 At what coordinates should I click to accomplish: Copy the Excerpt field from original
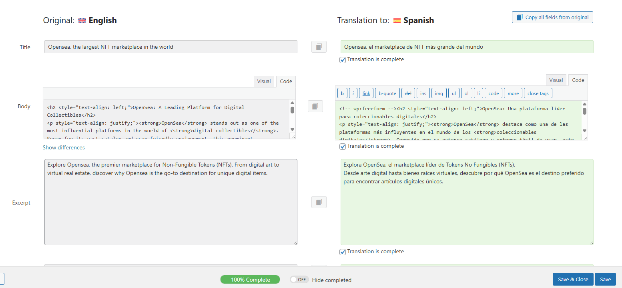(319, 203)
